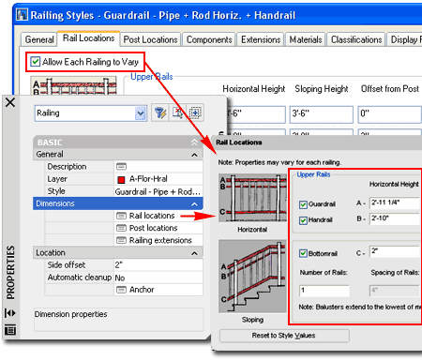422x361 pixels.
Task: Open the Materials tab
Action: 306,39
